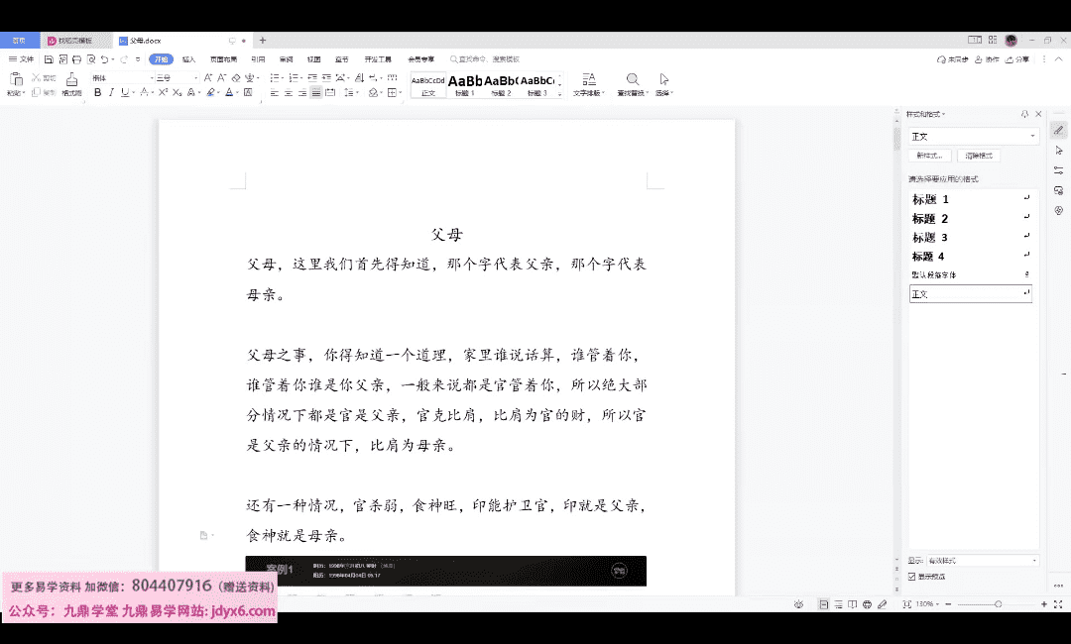Click the undo arrow in quick access toolbar
This screenshot has width=1071, height=644.
tap(106, 59)
